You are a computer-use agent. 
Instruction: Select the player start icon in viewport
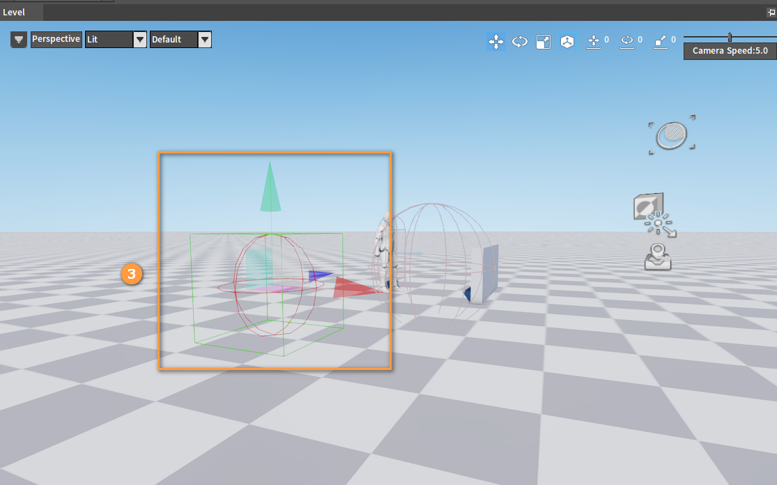coord(658,256)
